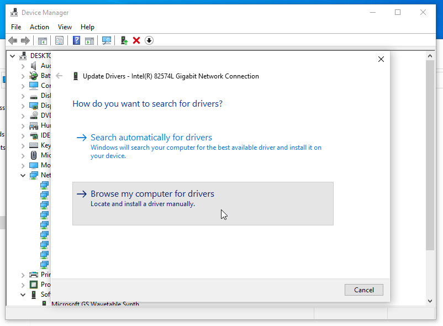Select the Human Interface Devices icon
The width and height of the screenshot is (443, 326).
[34, 125]
